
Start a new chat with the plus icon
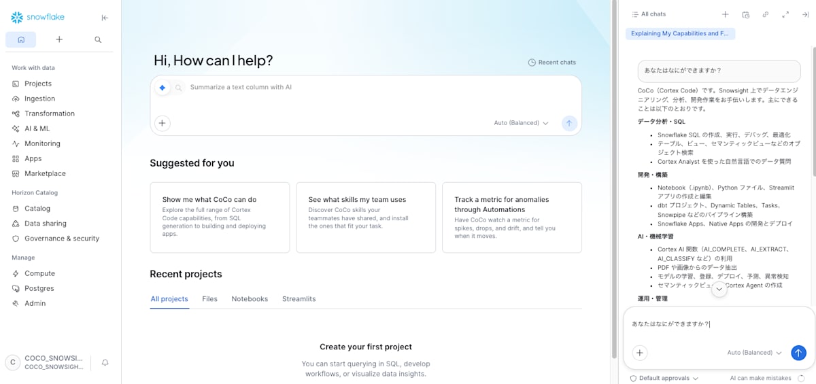point(726,14)
